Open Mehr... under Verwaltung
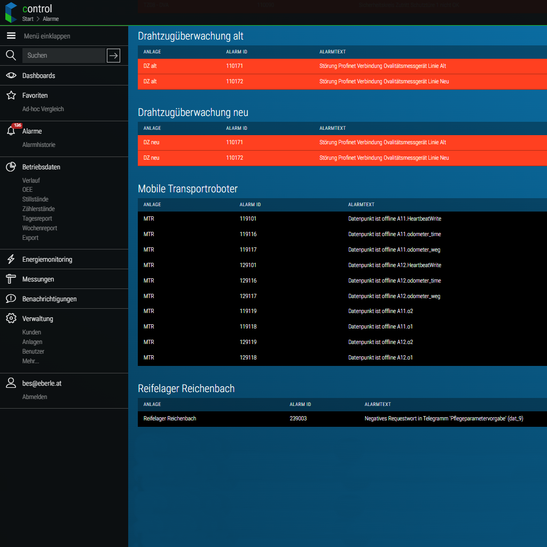 tap(30, 361)
